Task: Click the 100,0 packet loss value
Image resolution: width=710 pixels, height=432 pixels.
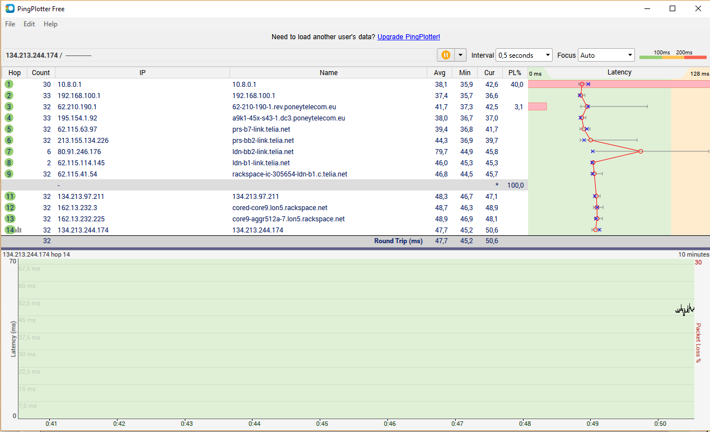Action: tap(515, 185)
